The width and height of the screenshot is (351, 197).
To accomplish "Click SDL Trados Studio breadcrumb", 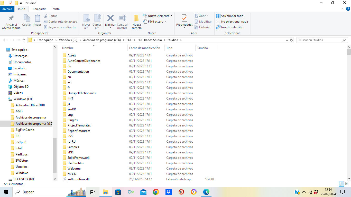I will coord(150,40).
